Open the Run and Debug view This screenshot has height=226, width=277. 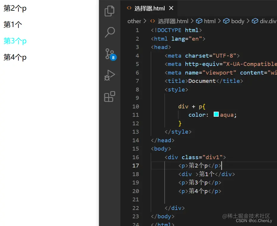pyautogui.click(x=110, y=75)
